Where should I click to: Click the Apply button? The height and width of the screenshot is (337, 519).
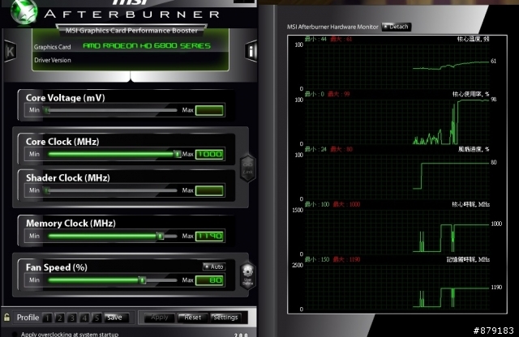[160, 318]
